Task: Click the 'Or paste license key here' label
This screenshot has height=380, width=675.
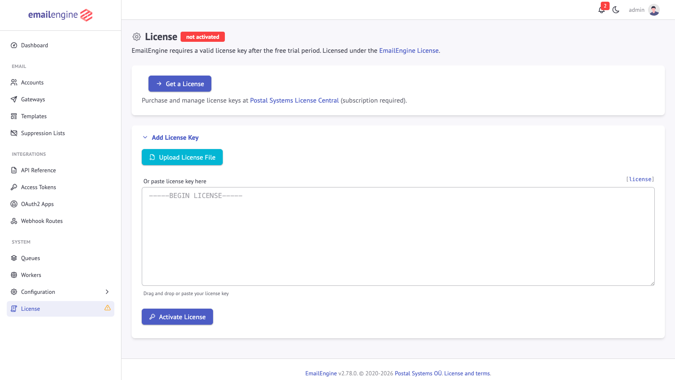Action: 175,181
